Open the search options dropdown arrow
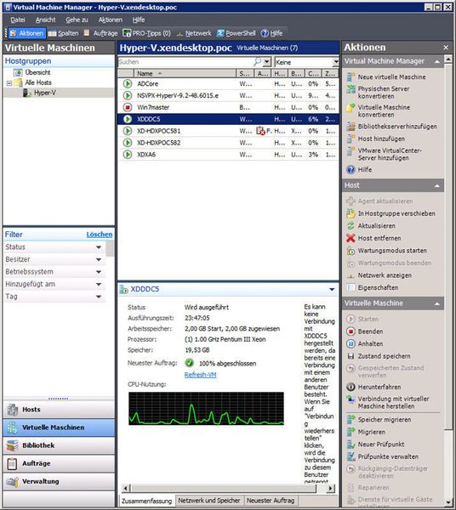This screenshot has width=456, height=510. [267, 62]
